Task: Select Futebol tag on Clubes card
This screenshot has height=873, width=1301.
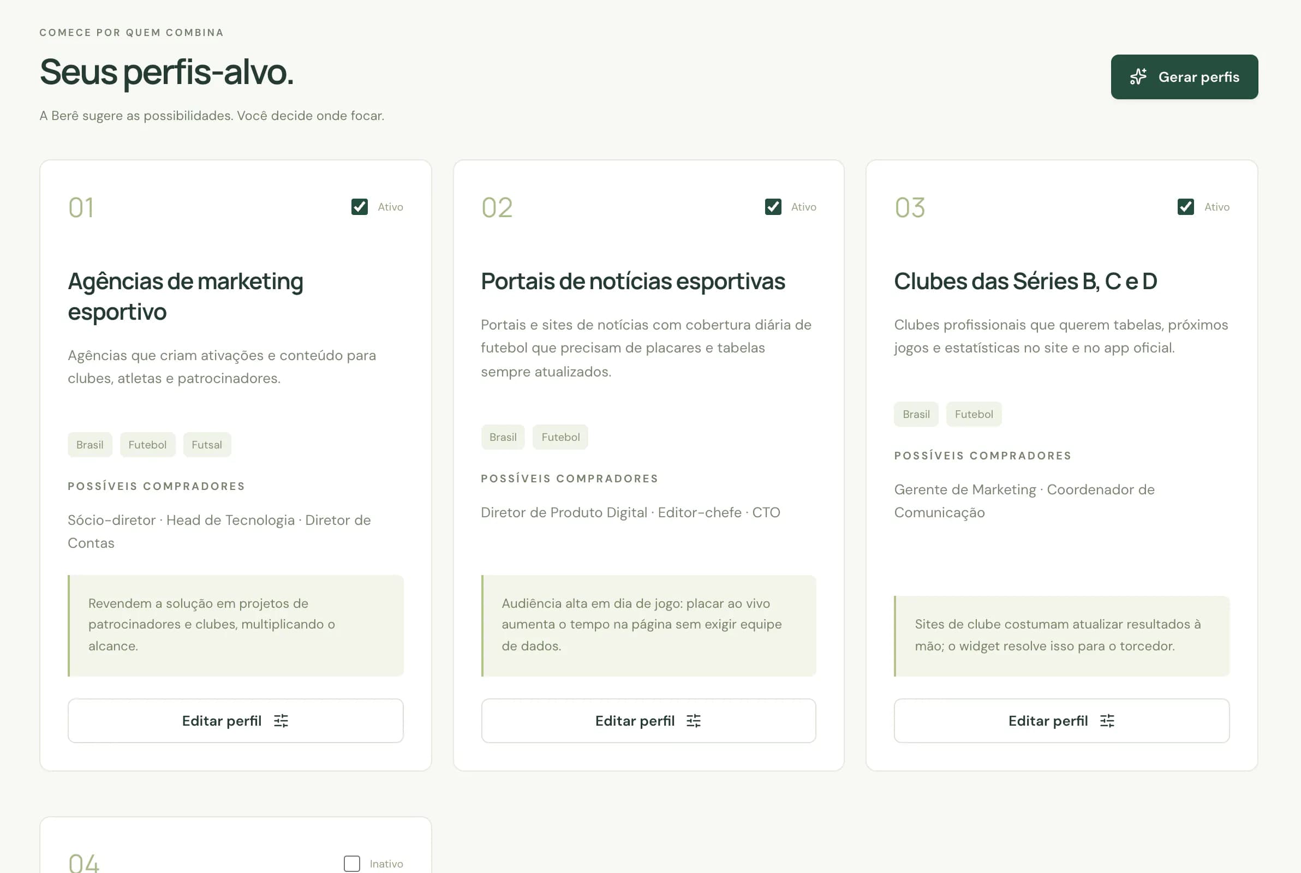Action: 974,414
